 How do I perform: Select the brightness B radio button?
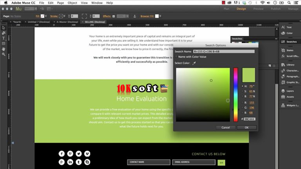pyautogui.click(x=242, y=96)
